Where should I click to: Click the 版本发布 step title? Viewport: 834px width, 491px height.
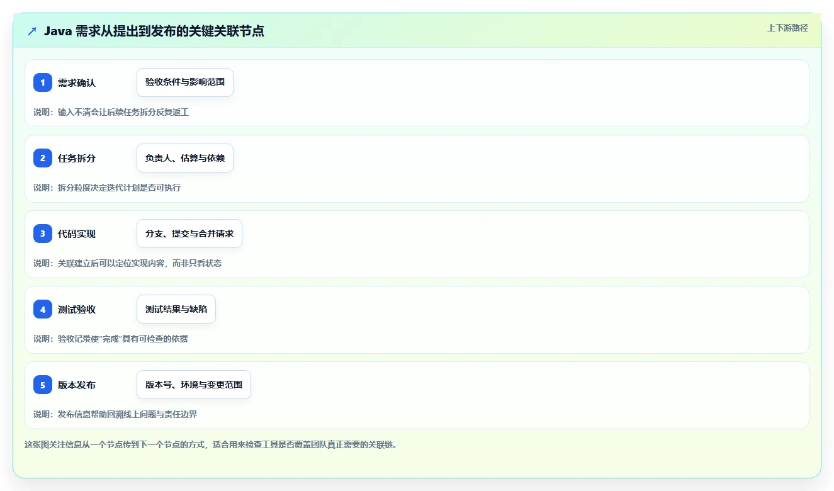[77, 385]
